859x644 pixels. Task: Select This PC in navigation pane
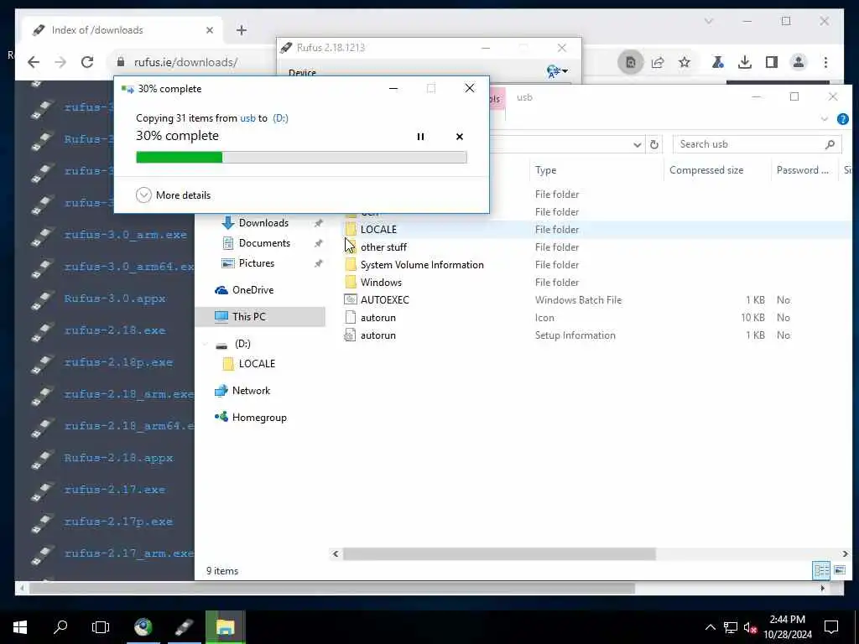[260, 316]
